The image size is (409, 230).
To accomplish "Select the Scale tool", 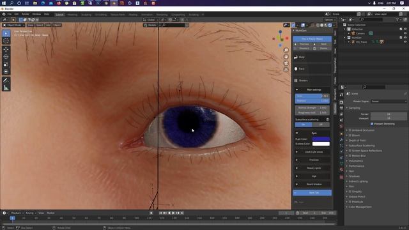I will (6, 64).
